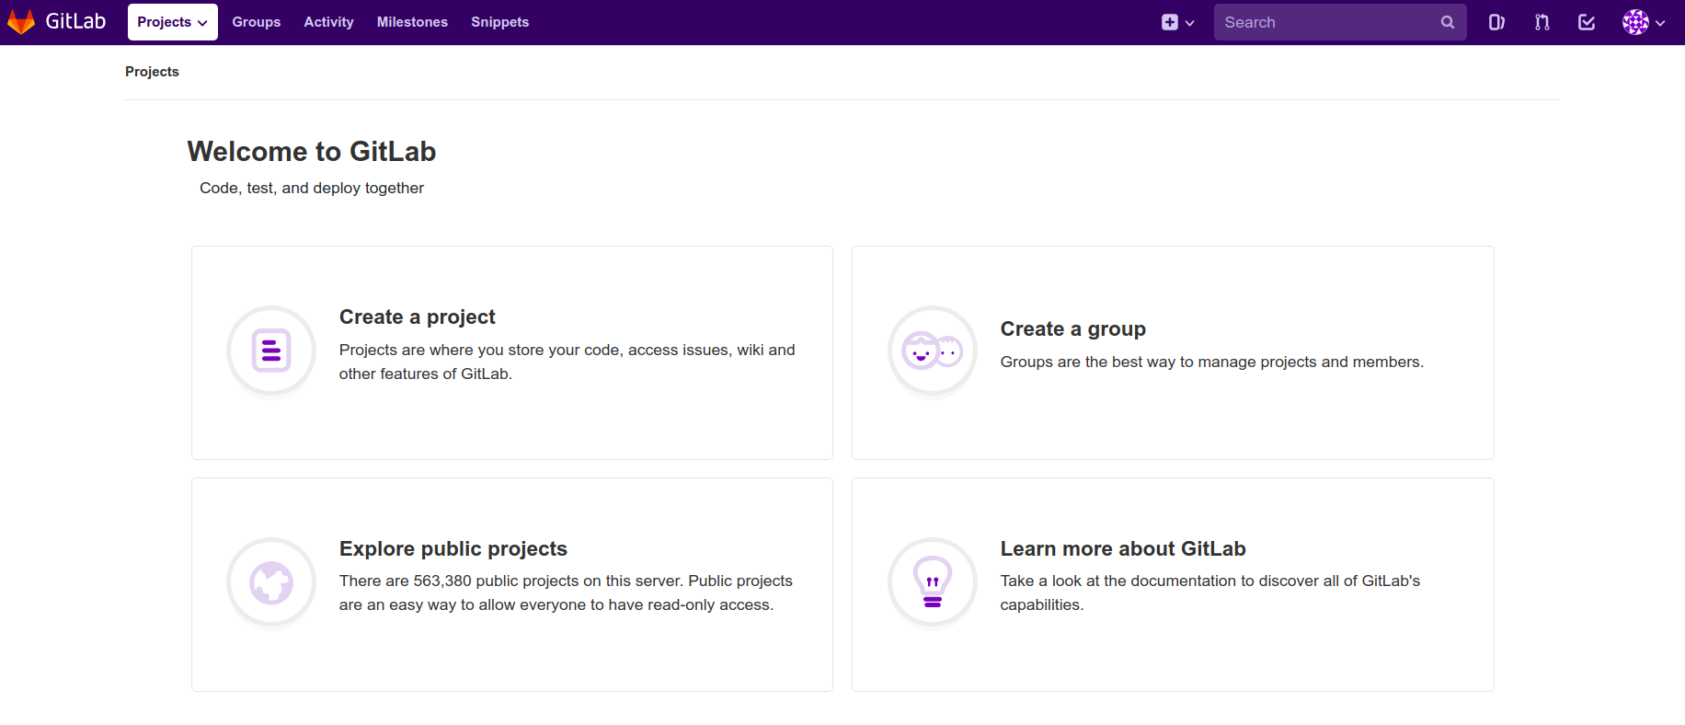Click the lightbulb learn icon

click(933, 582)
